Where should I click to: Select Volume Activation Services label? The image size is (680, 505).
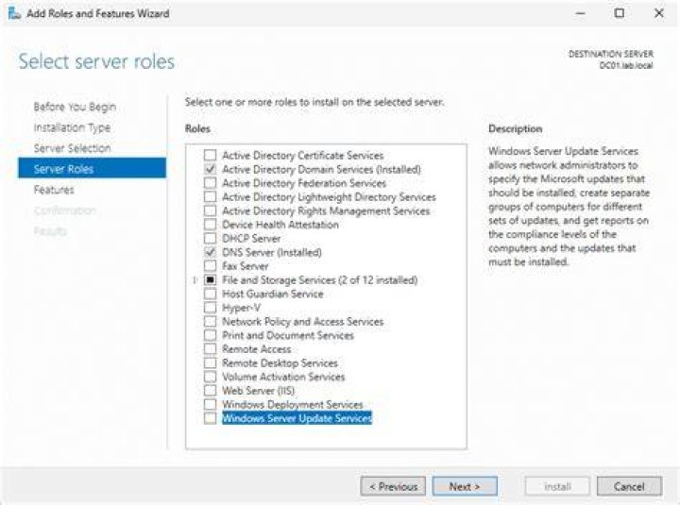click(283, 377)
